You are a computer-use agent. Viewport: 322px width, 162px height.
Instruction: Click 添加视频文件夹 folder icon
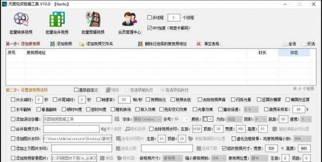coord(81,44)
